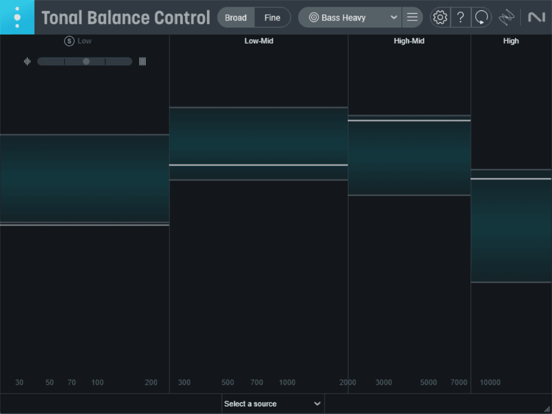
Task: Click the 10000 frequency axis label
Action: 490,383
